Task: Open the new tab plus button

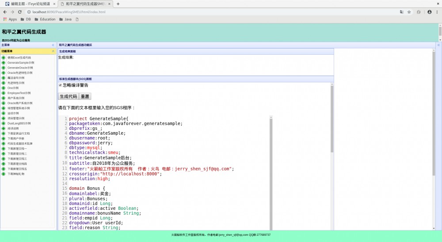Action: pyautogui.click(x=118, y=4)
